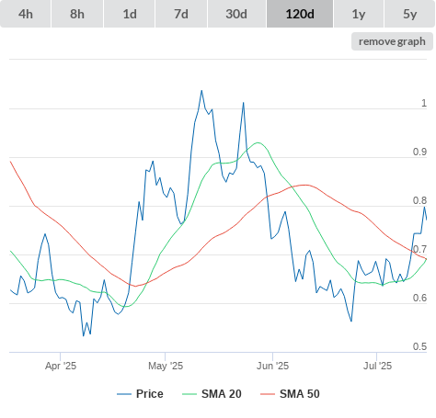
Task: Click the 1 y-axis value label
Action: (424, 103)
